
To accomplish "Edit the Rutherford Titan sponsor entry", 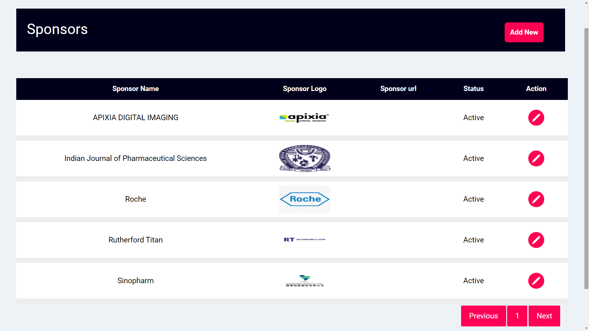I will click(x=536, y=240).
